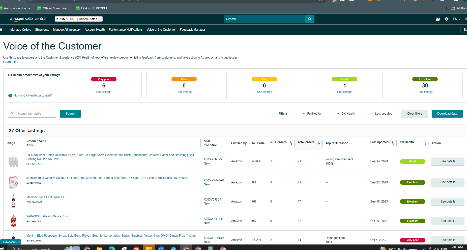Viewport: 467px width, 250px height.
Task: Click simplehuman trash bag product thumbnail
Action: (13, 182)
